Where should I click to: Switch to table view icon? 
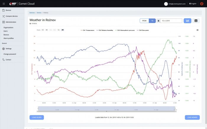[196, 21]
